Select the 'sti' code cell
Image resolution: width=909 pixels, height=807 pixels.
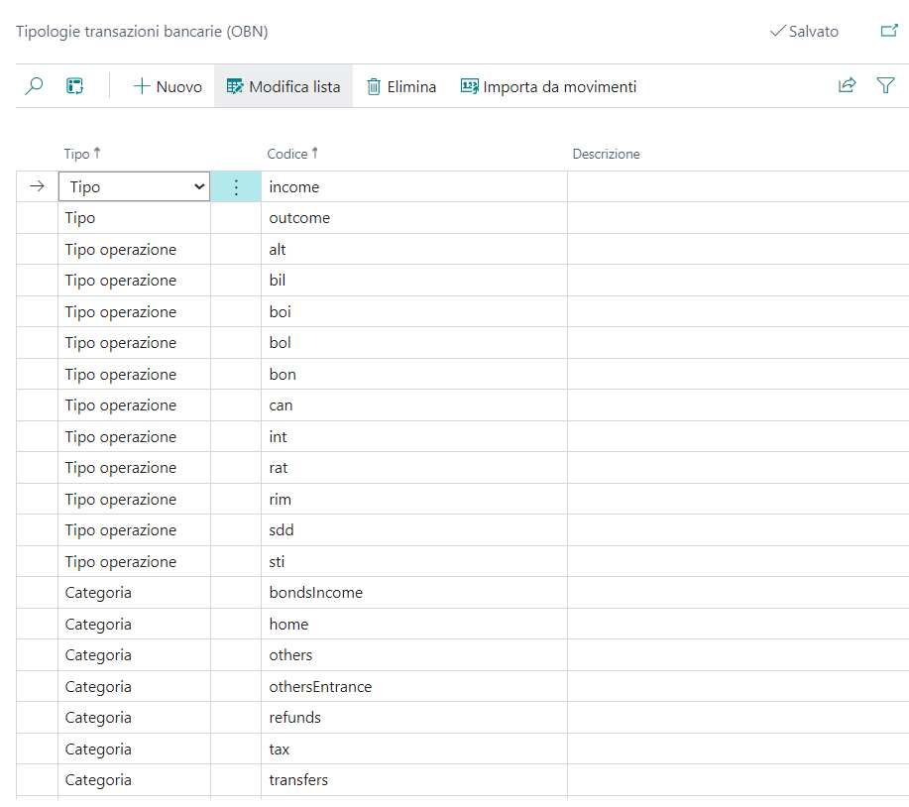click(x=414, y=561)
